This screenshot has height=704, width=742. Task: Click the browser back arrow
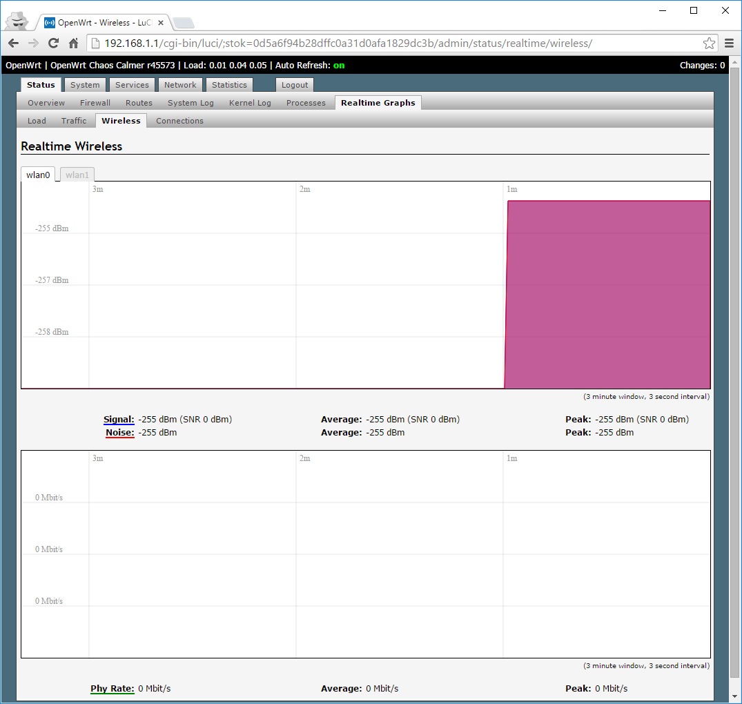(x=13, y=43)
